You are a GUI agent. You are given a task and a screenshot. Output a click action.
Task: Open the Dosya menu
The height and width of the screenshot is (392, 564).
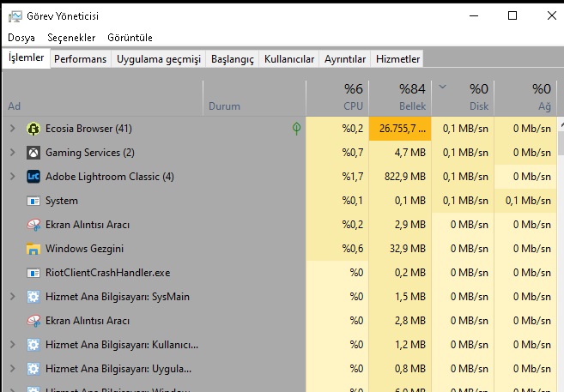pyautogui.click(x=21, y=38)
